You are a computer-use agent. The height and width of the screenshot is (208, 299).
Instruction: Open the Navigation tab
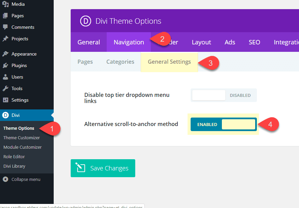coord(129,42)
